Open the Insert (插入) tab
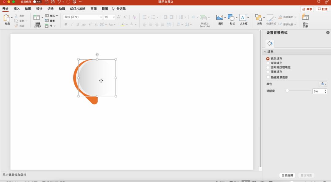The width and height of the screenshot is (331, 182). (17, 9)
